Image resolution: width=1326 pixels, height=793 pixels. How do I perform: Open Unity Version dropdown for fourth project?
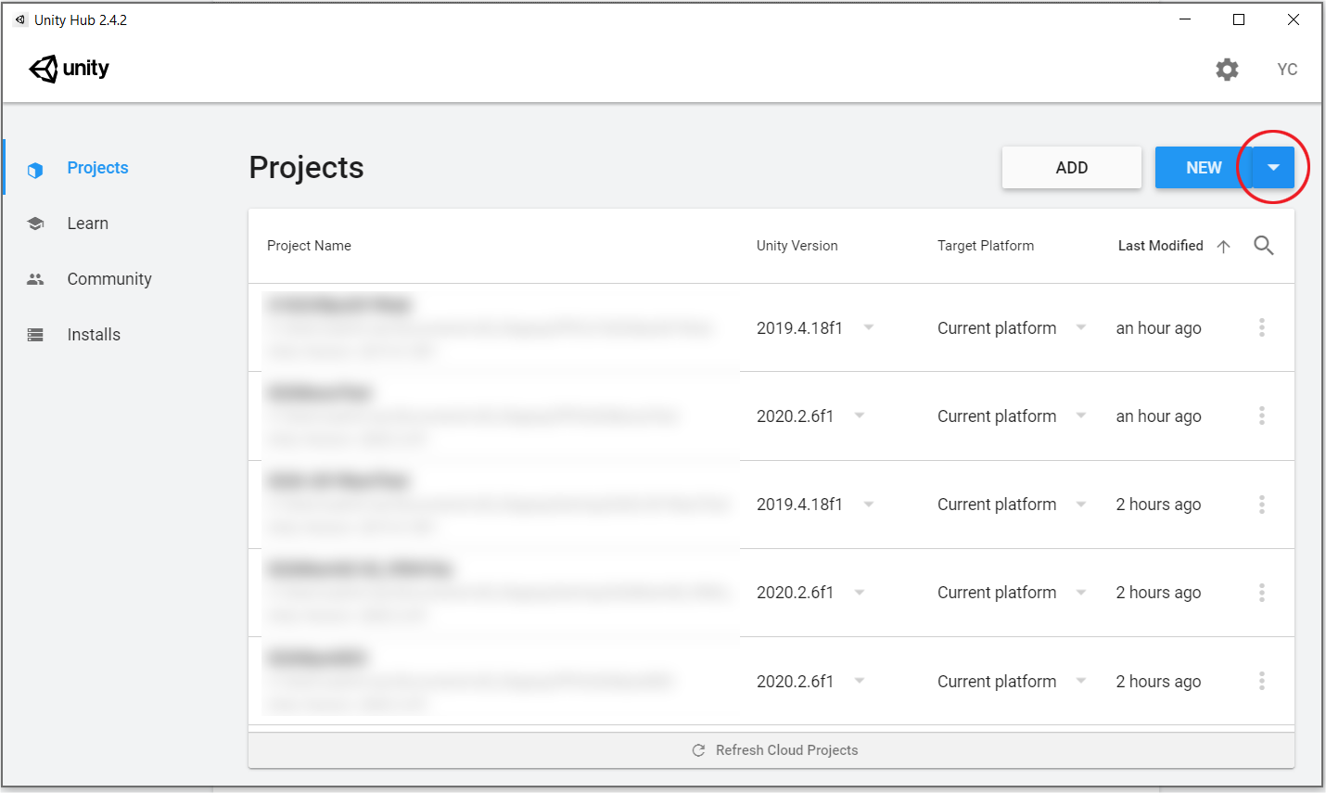(860, 593)
